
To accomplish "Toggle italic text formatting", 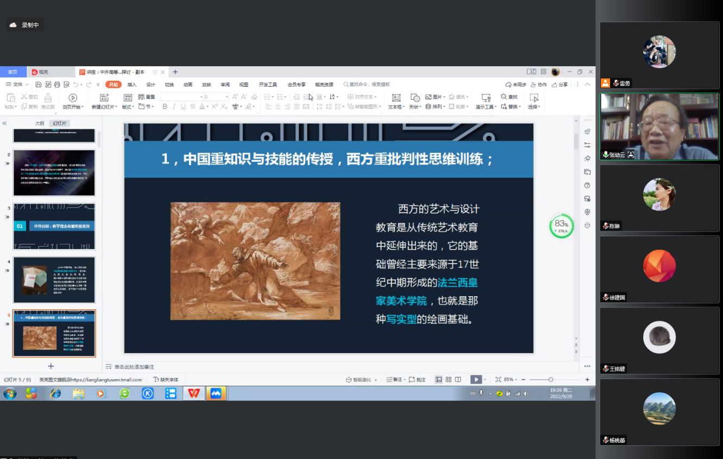I will point(174,107).
